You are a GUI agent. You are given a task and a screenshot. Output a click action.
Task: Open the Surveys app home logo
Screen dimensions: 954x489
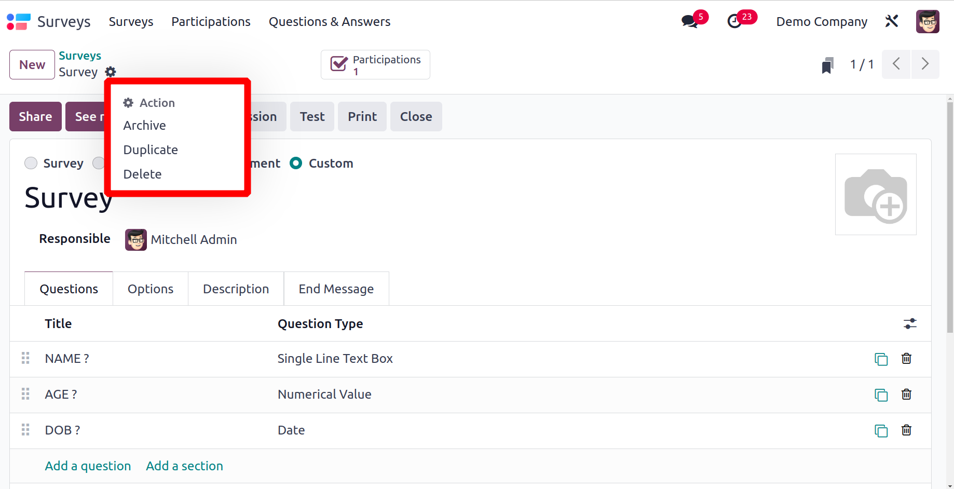[x=19, y=22]
